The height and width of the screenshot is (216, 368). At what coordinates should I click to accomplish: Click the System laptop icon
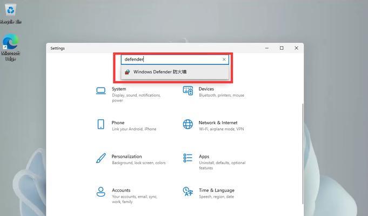pyautogui.click(x=101, y=91)
